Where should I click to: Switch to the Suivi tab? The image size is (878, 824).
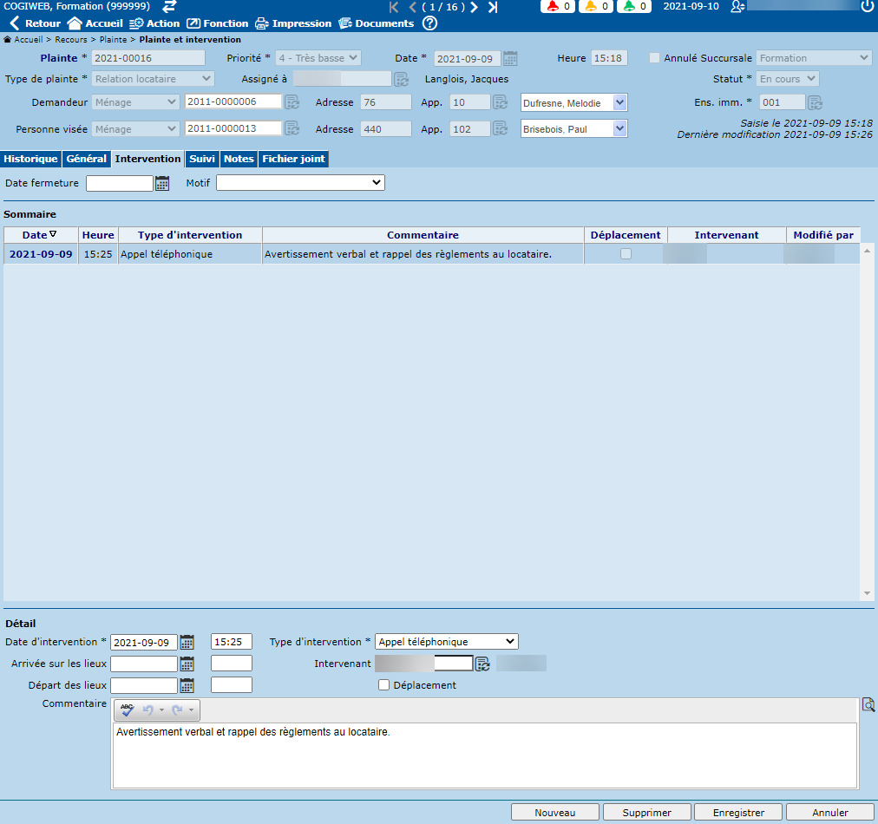(201, 159)
